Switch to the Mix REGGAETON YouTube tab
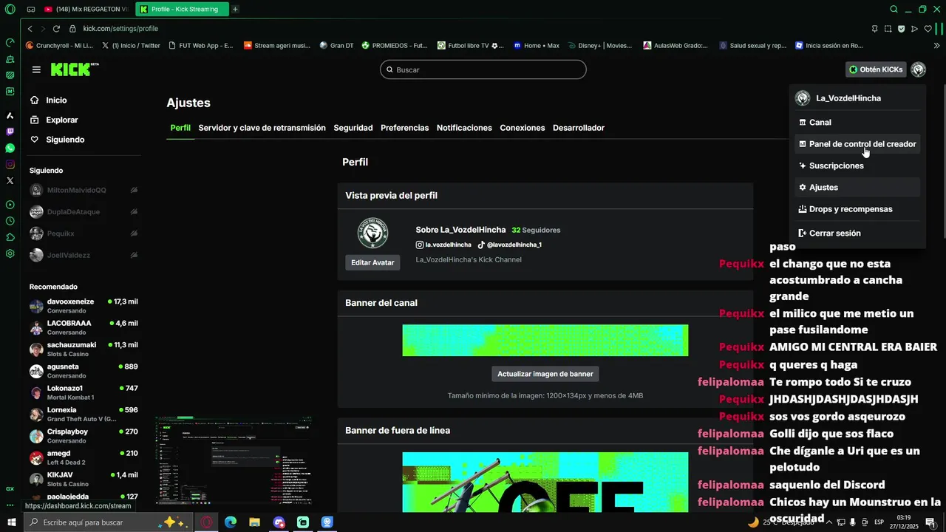 (x=85, y=10)
